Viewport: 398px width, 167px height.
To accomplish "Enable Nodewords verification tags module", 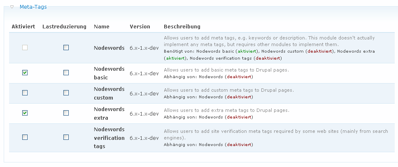I will pyautogui.click(x=25, y=137).
